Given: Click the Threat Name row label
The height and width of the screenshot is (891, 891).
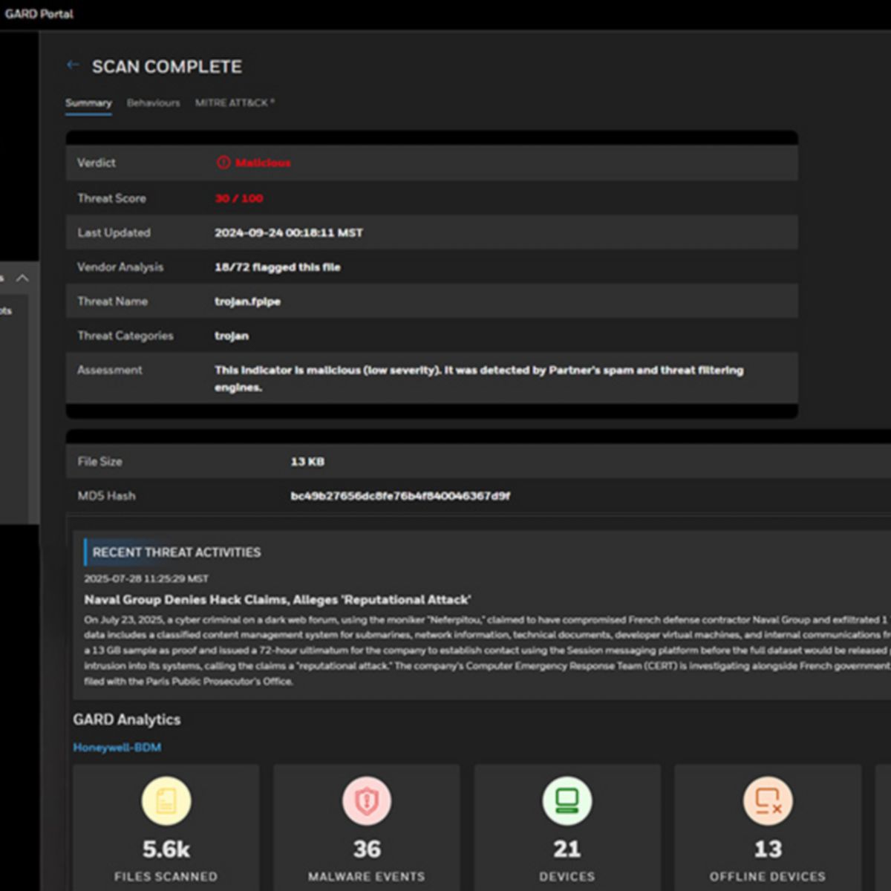Looking at the screenshot, I should click(x=112, y=301).
